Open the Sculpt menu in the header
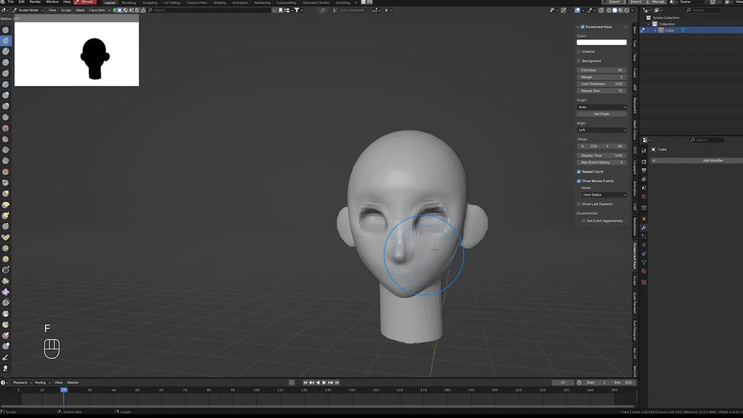This screenshot has height=418, width=743. [66, 10]
